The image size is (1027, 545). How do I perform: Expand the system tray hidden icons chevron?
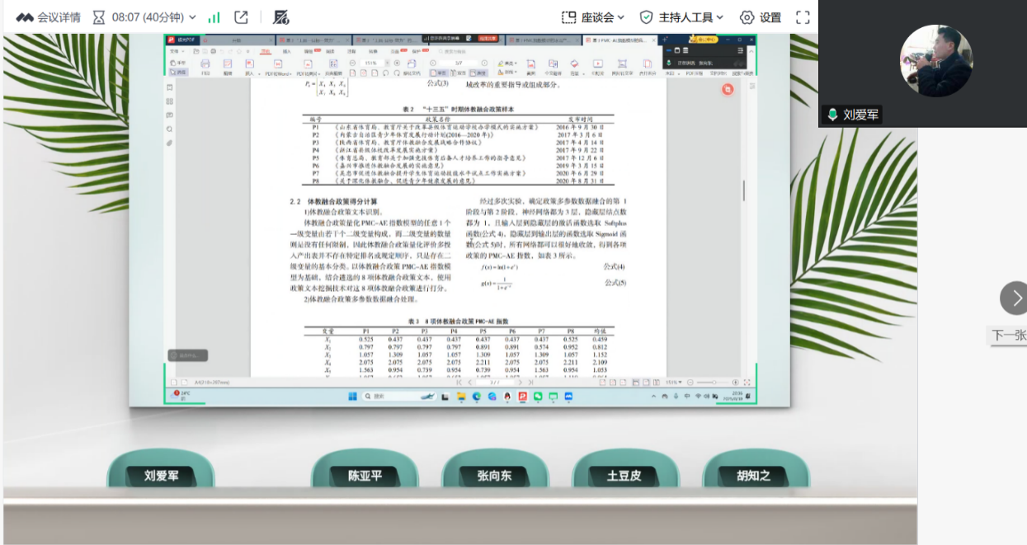pos(652,396)
